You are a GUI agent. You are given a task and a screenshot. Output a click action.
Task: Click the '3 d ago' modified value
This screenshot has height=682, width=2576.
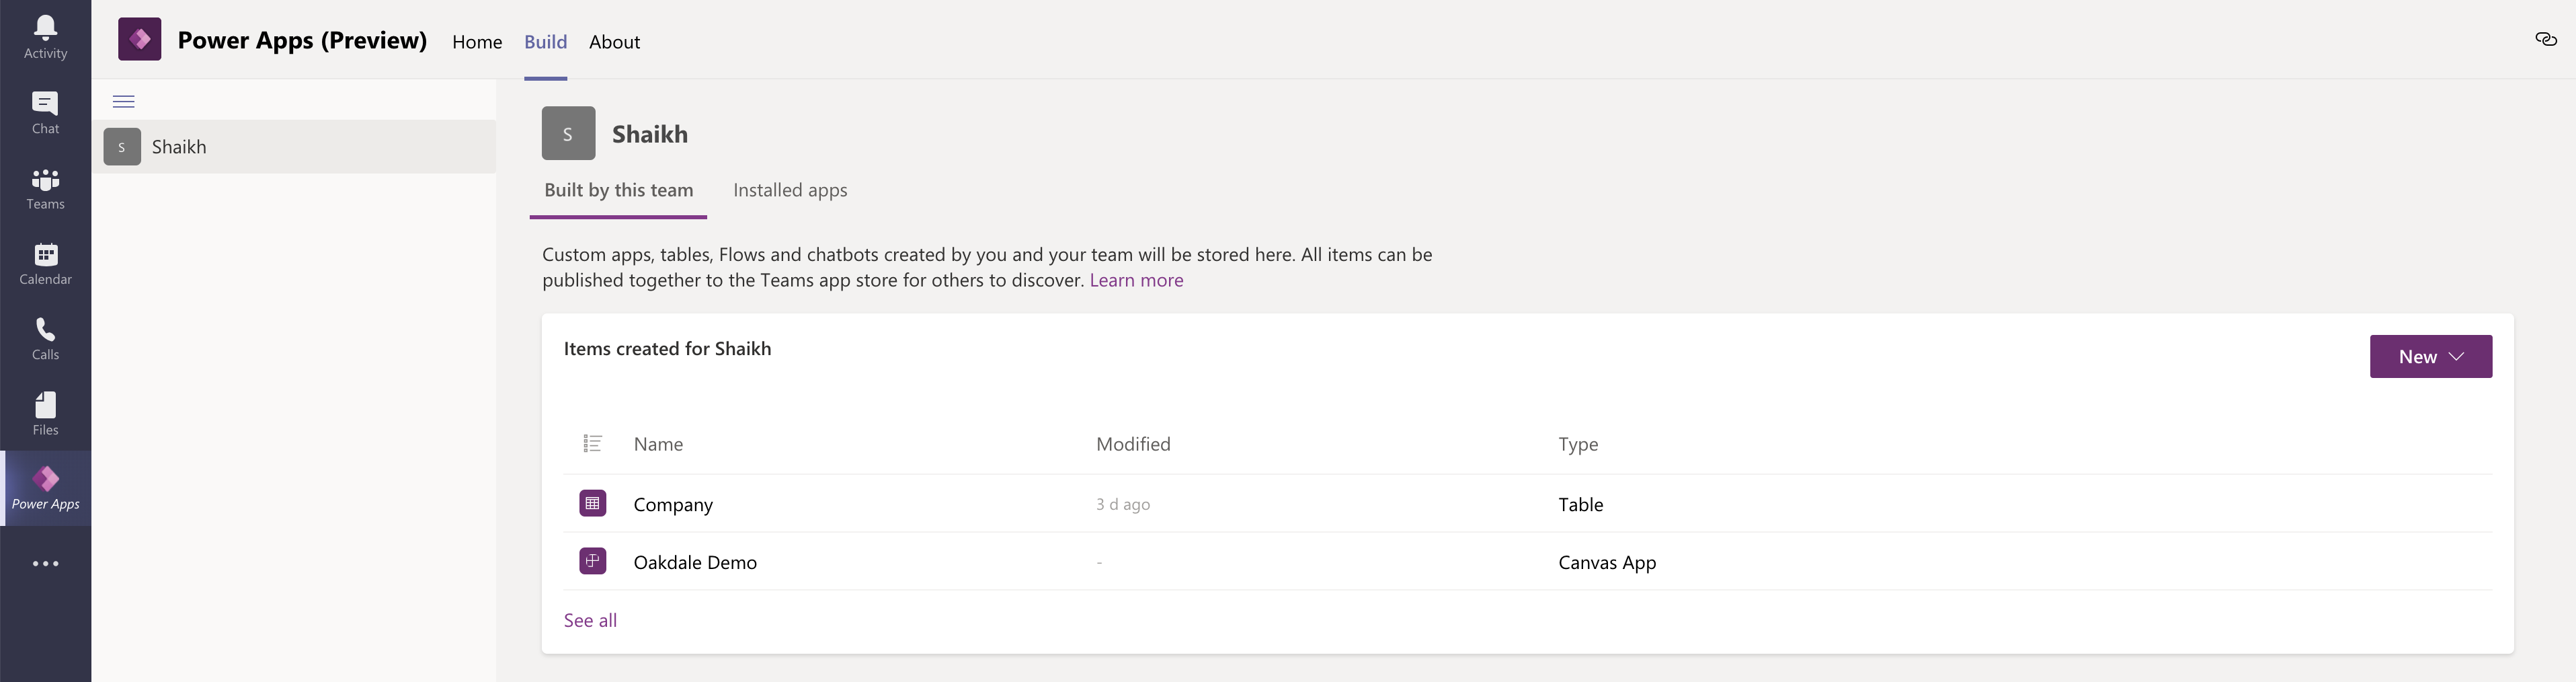tap(1123, 504)
